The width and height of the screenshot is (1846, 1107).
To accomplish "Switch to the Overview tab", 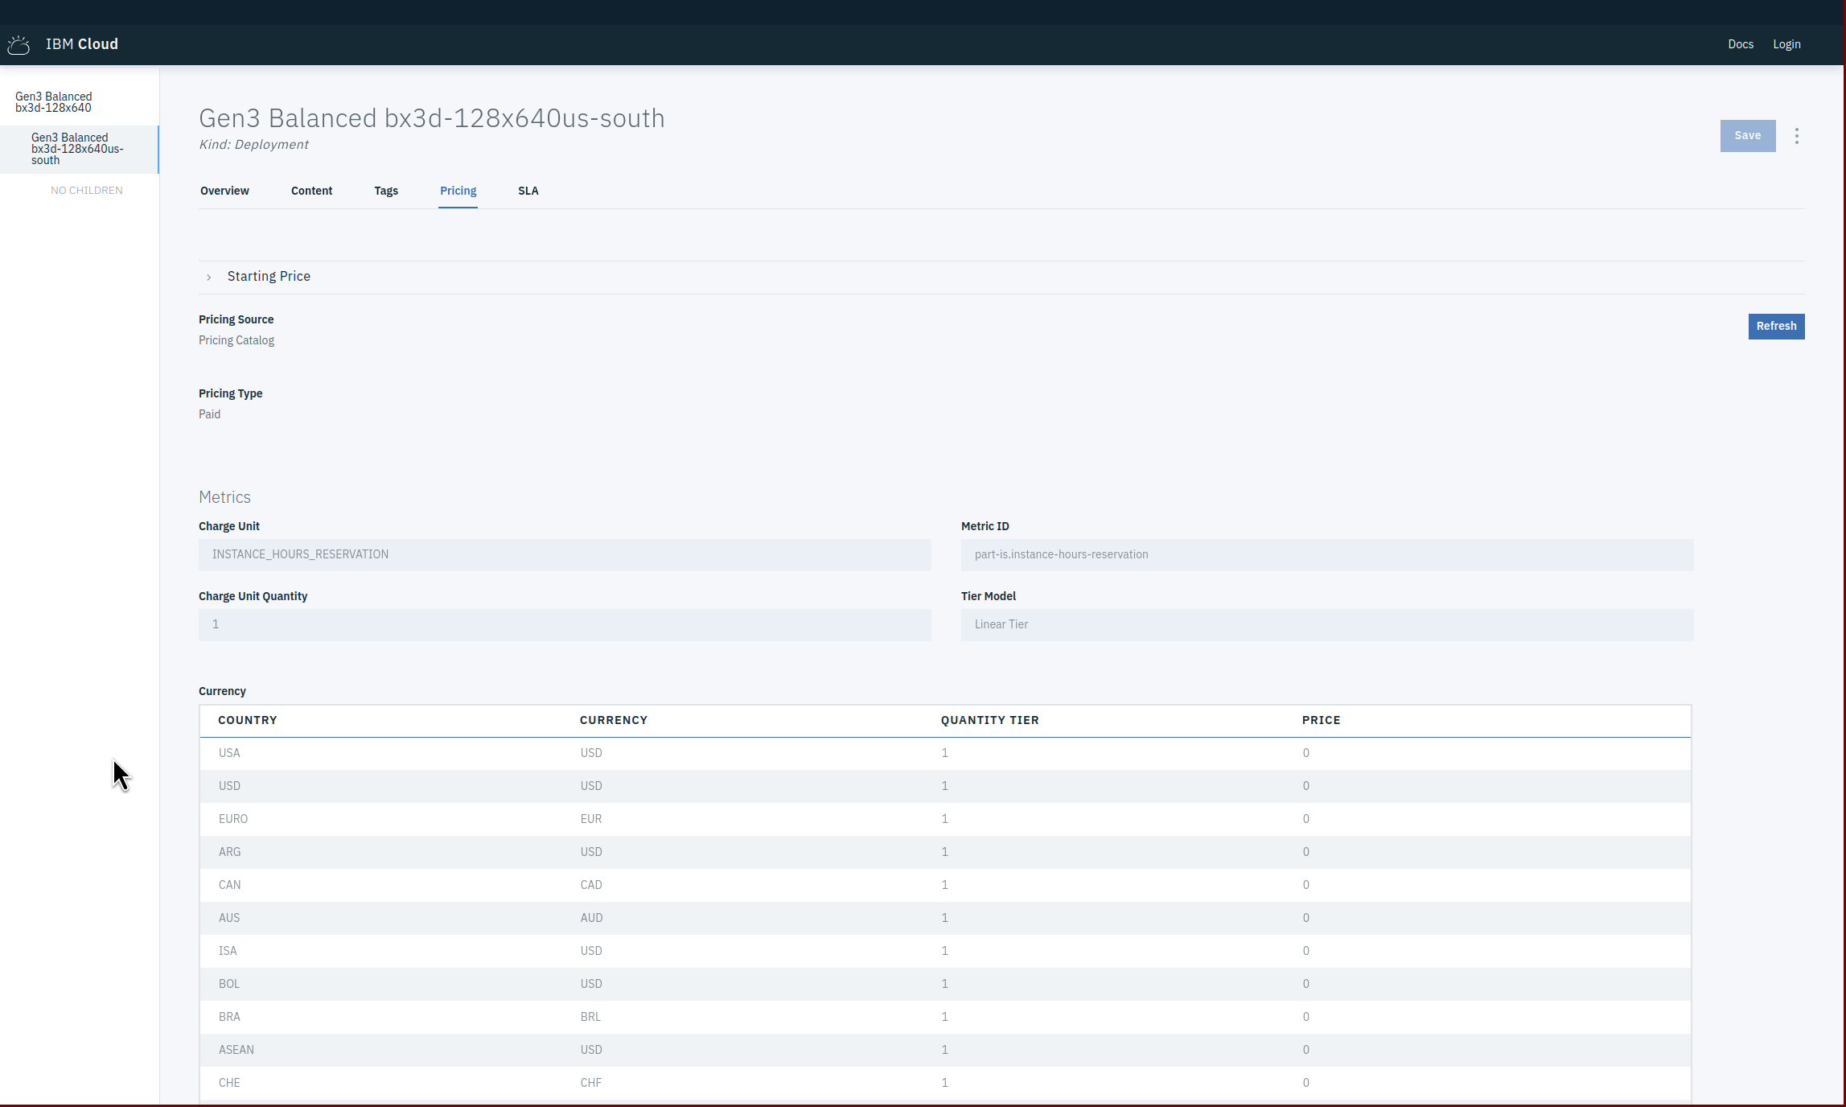I will (224, 191).
